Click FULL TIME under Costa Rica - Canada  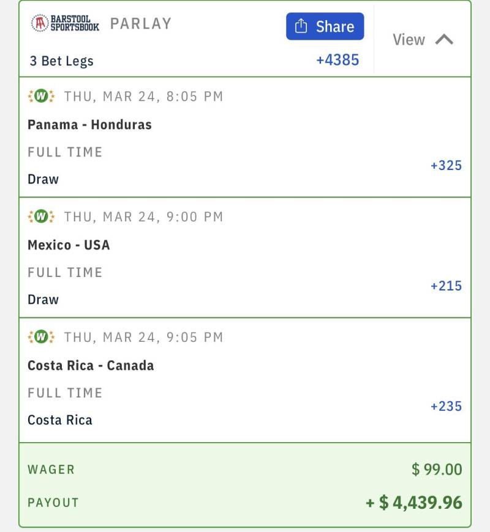pyautogui.click(x=65, y=393)
